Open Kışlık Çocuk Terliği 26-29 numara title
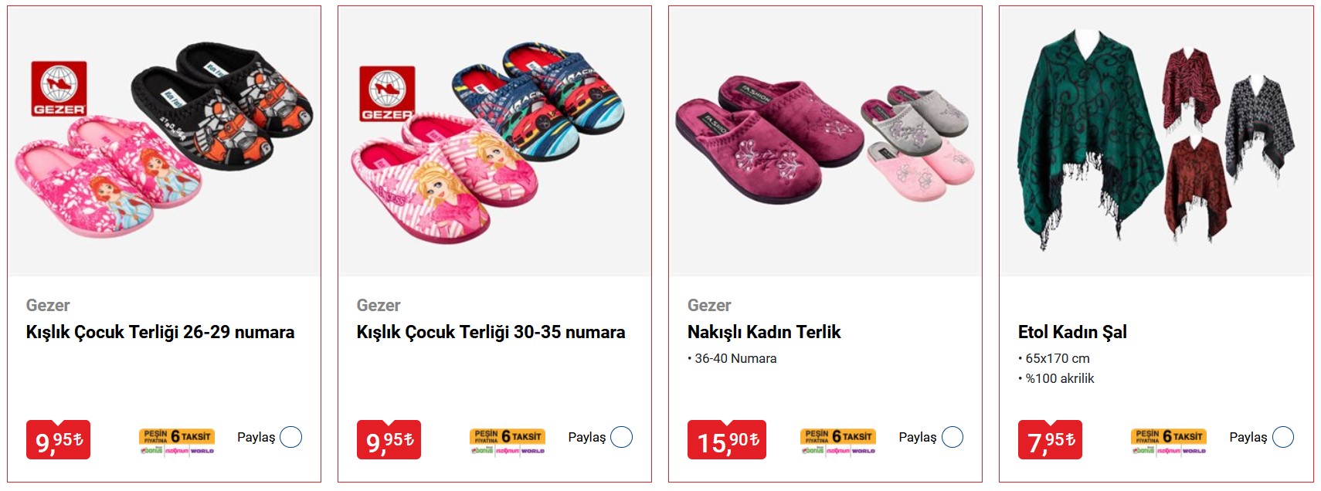1321x491 pixels. pos(160,332)
